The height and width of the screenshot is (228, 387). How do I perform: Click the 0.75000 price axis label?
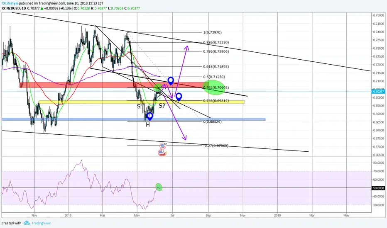378,15
